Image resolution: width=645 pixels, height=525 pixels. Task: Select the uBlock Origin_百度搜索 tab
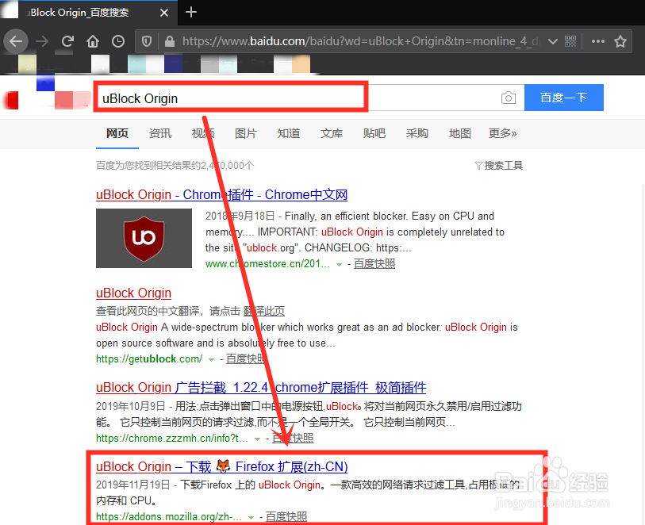click(x=88, y=13)
